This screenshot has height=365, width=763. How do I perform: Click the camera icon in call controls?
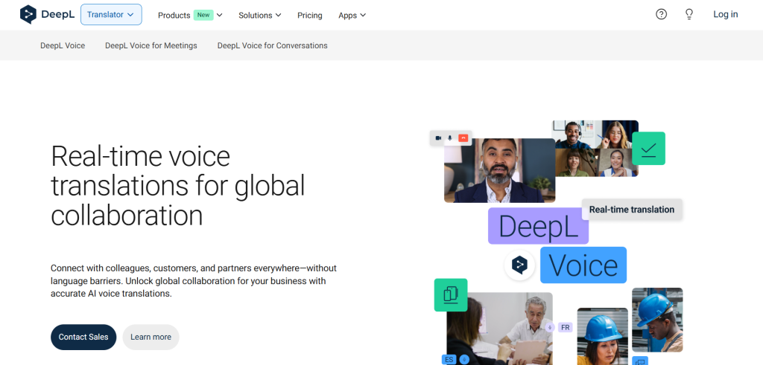(x=438, y=138)
